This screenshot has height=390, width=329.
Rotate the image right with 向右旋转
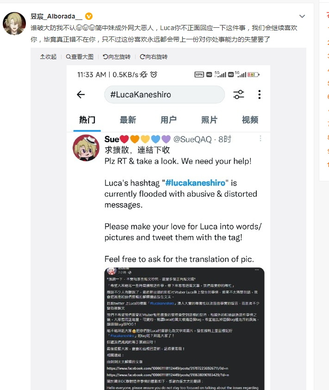coord(154,57)
